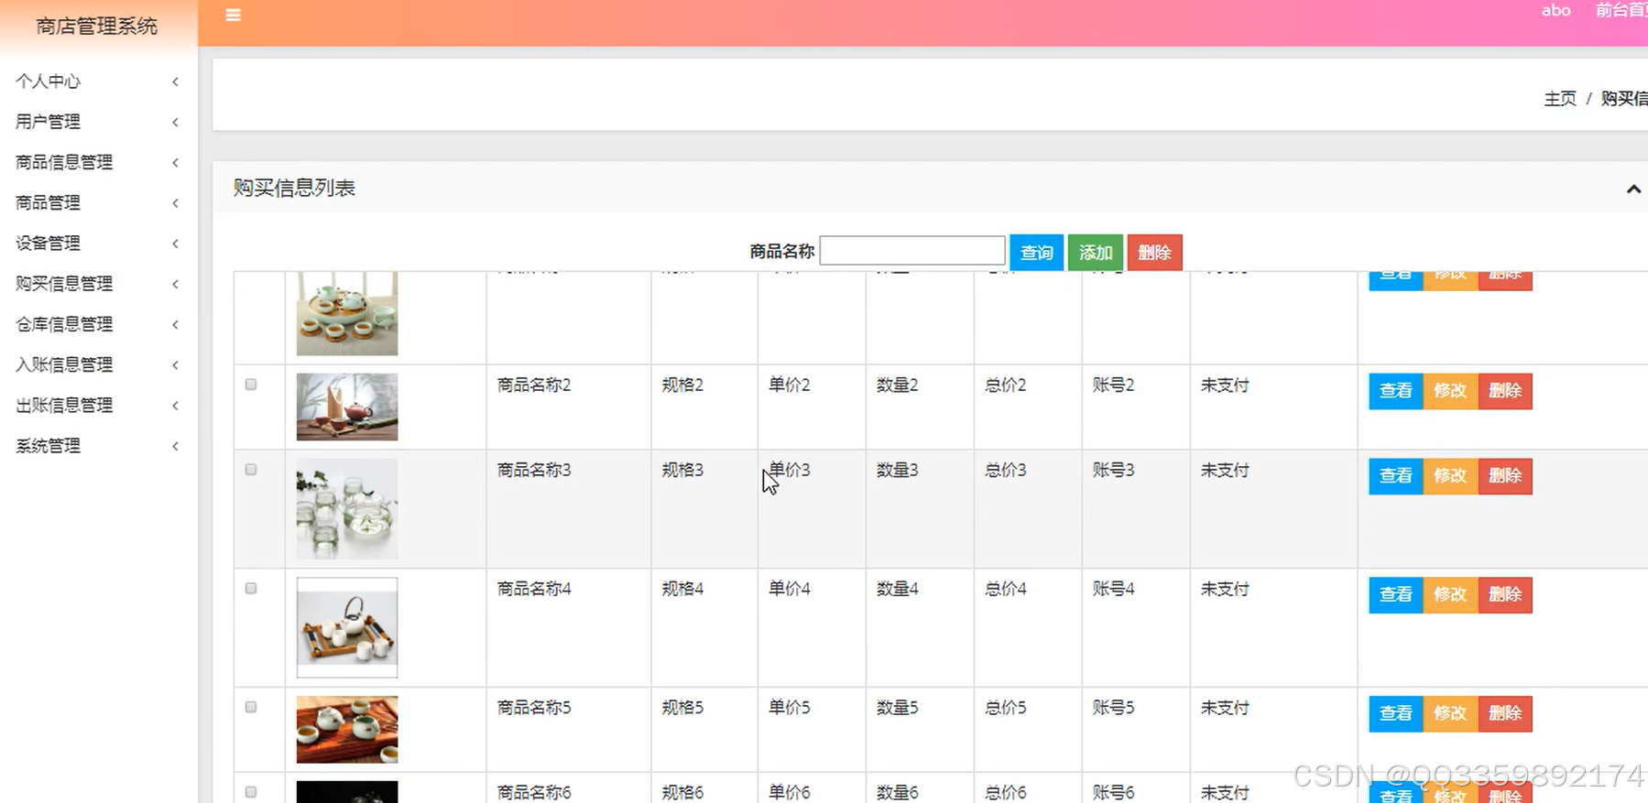
Task: Expand the 商品信息管理 menu chevron
Action: tap(175, 162)
